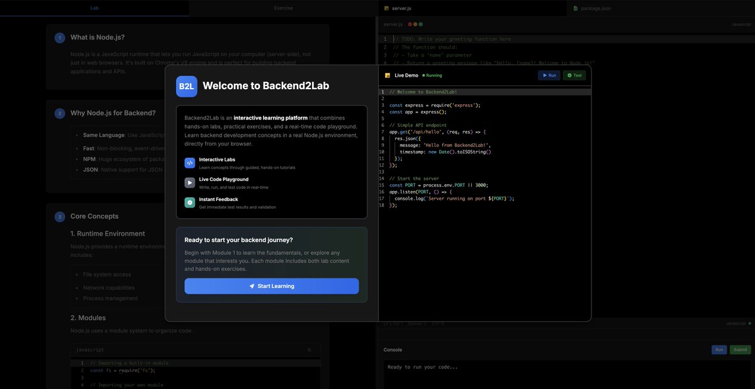
Task: Click the 'const PORT' line in Live Demo
Action: coord(439,185)
